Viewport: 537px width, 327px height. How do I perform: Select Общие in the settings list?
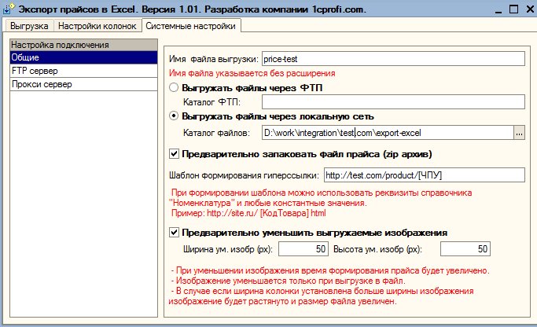click(x=83, y=57)
